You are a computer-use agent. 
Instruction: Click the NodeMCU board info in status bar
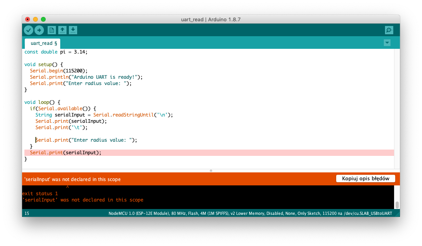click(x=253, y=214)
